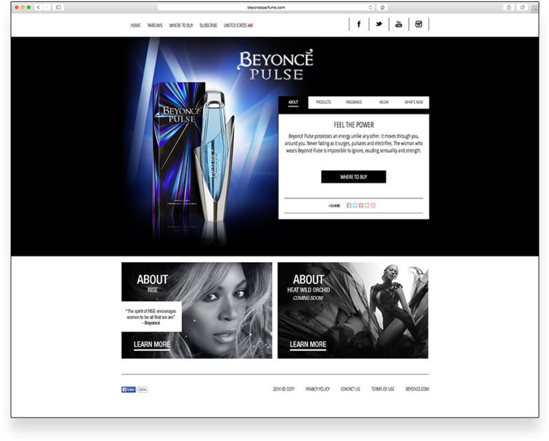
Task: Go forward with Safari forward arrow
Action: click(x=47, y=7)
